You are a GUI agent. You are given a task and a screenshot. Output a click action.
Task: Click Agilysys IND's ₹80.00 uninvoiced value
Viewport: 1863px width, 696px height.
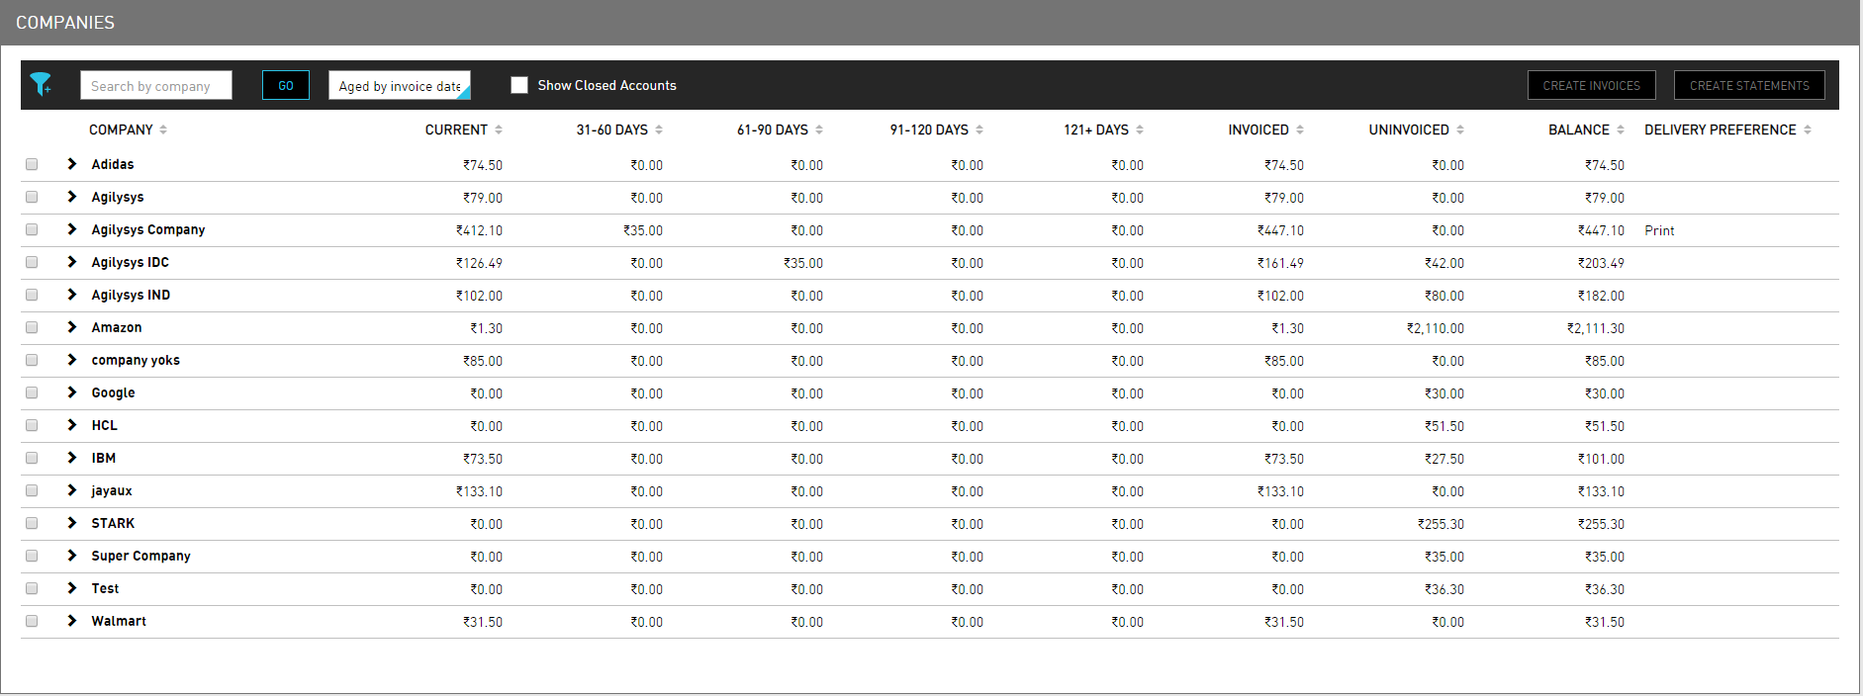[x=1444, y=296]
